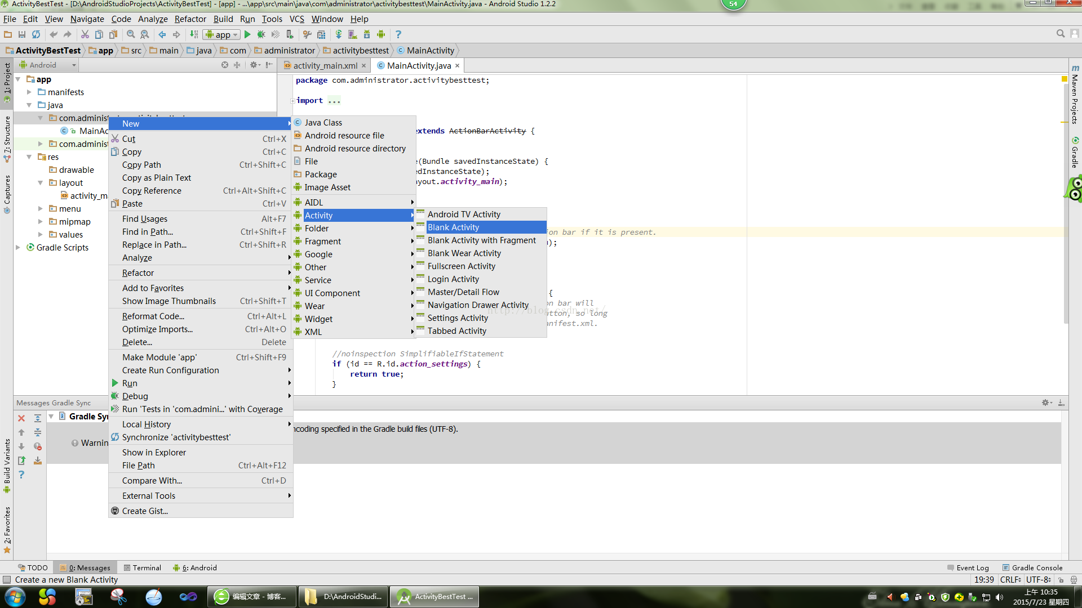Open the Refactor menu in menu bar
Screen dimensions: 1082x608
[190, 19]
